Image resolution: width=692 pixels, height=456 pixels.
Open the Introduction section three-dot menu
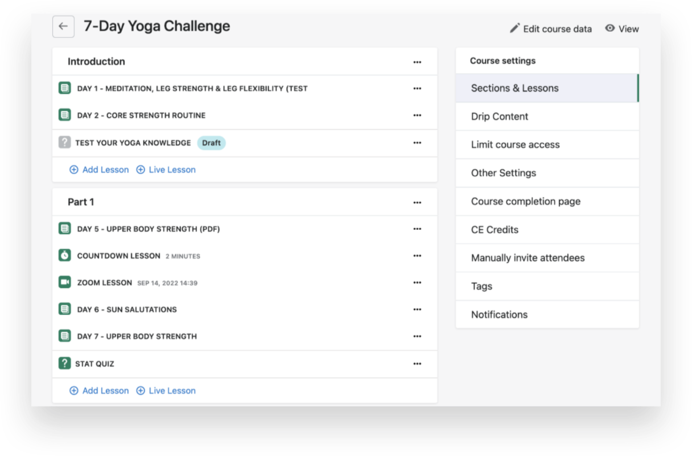pos(417,62)
